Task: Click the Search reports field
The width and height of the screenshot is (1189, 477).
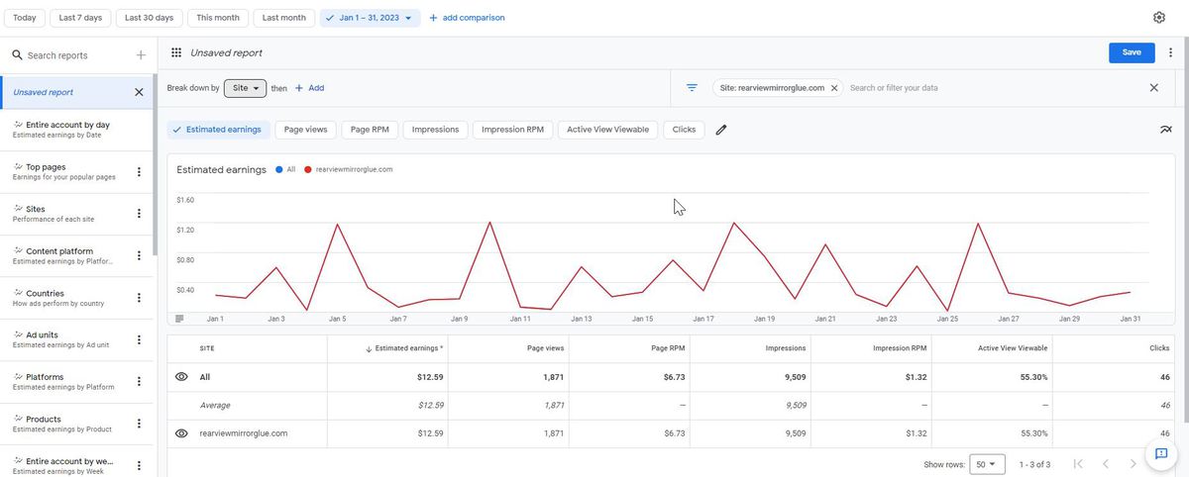Action: pos(69,55)
